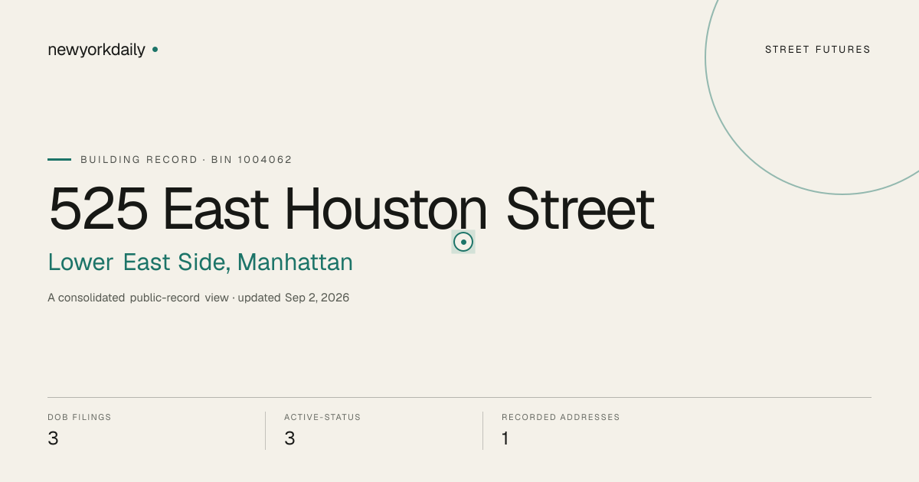The width and height of the screenshot is (919, 482).
Task: Select the RECORDED ADDRESSES label
Action: click(561, 417)
